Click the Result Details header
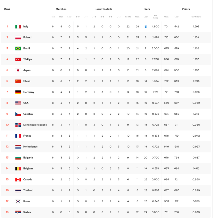This screenshot has width=213, height=218. [103, 9]
